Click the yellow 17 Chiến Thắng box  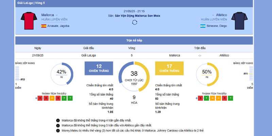pos(169,68)
